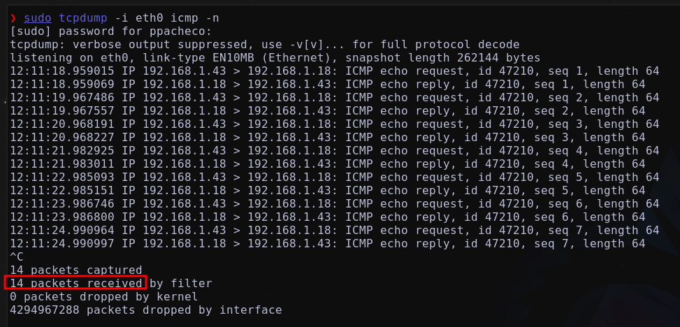Click the ^C interrupt marker
The image size is (680, 327).
coord(17,256)
